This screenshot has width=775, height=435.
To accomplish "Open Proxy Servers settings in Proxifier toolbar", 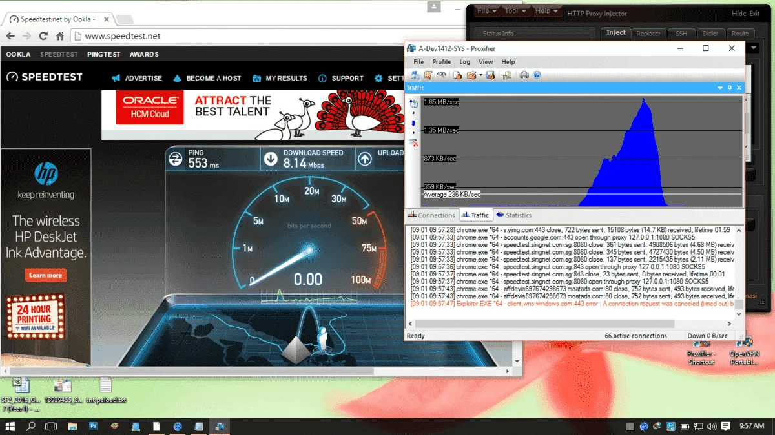I will click(416, 75).
